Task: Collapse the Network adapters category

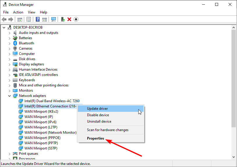Action: click(x=9, y=96)
